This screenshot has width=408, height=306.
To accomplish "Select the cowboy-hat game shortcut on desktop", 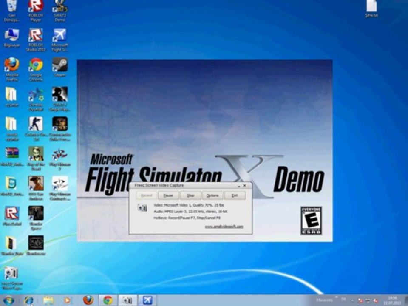I will click(36, 188).
